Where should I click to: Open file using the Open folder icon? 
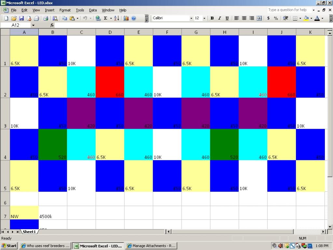click(14, 18)
